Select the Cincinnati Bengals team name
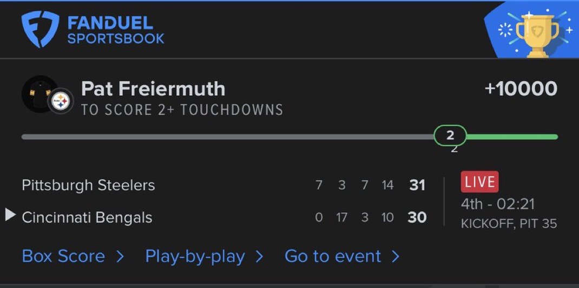 pos(87,218)
